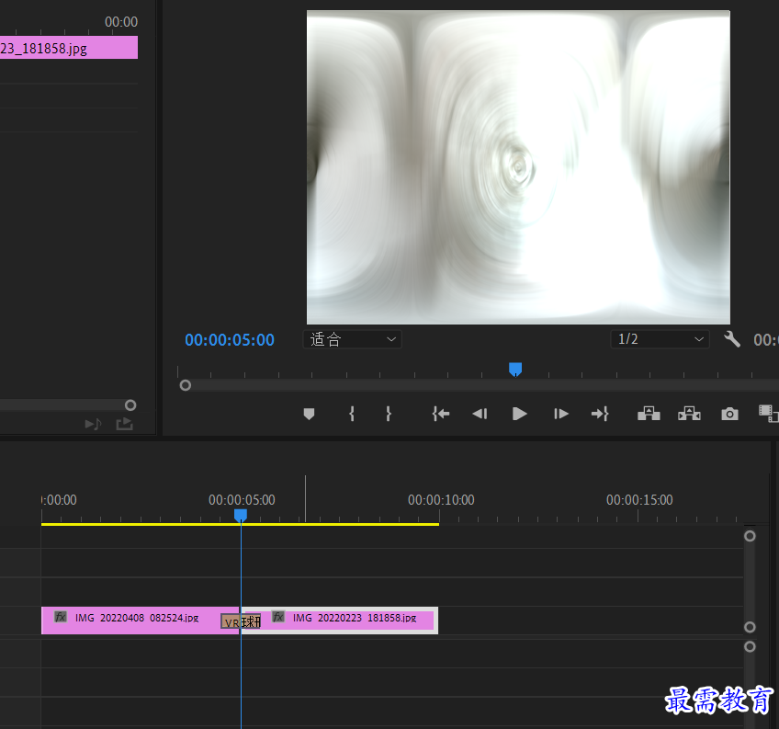
Task: Click top handle of timeline vertical scrollbar
Action: (750, 536)
